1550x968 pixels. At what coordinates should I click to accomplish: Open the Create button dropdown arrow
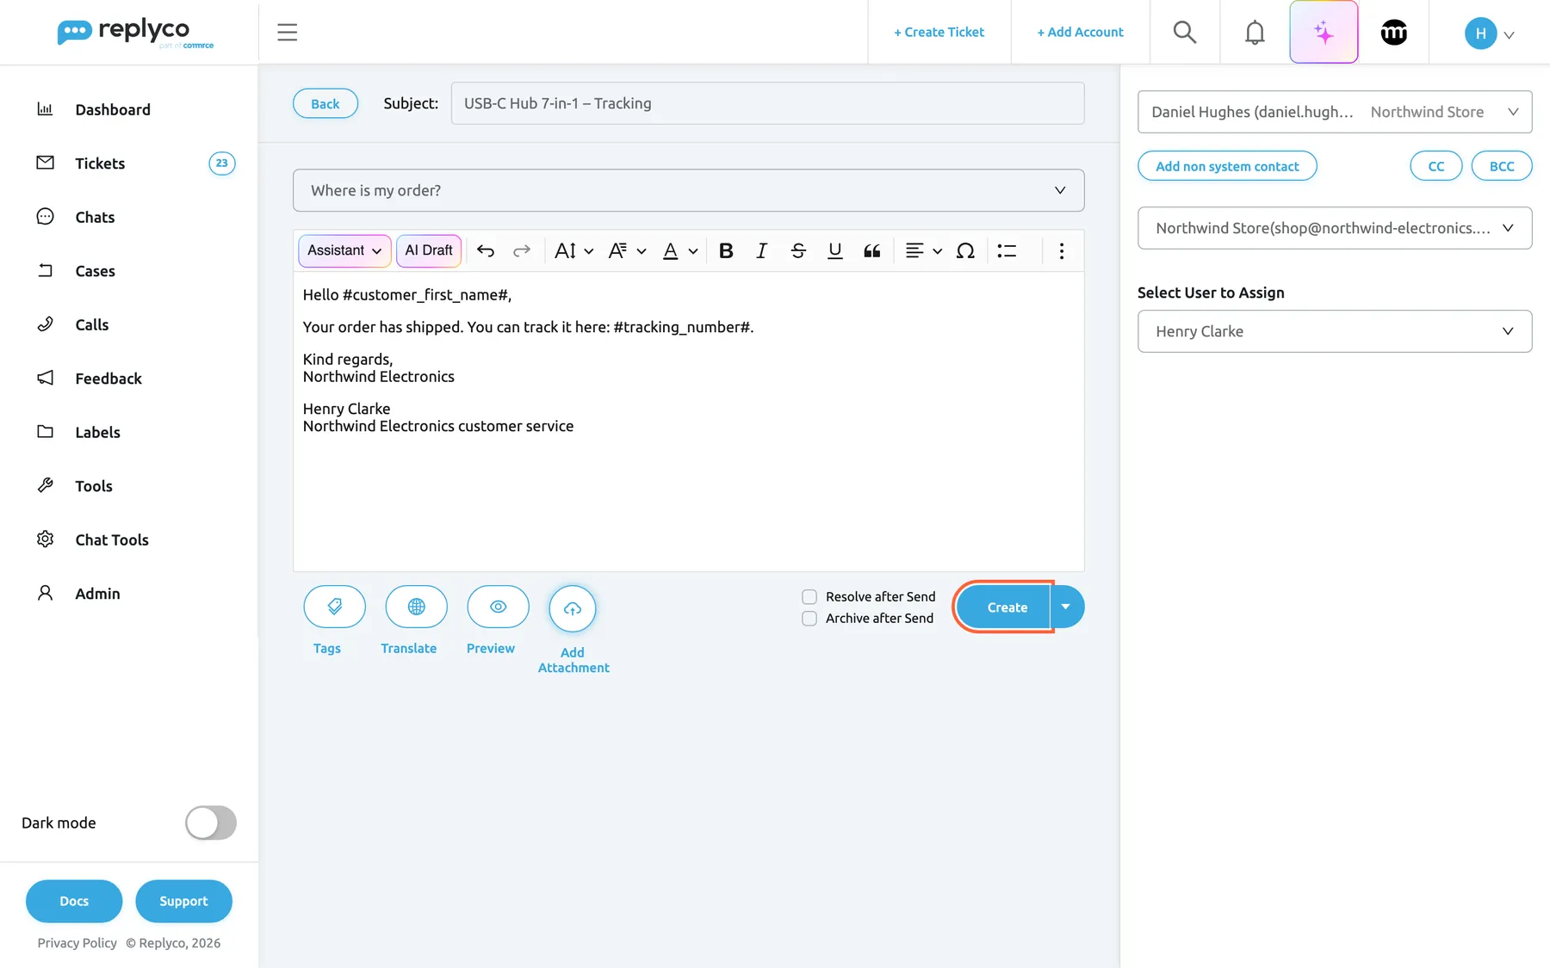click(1067, 607)
